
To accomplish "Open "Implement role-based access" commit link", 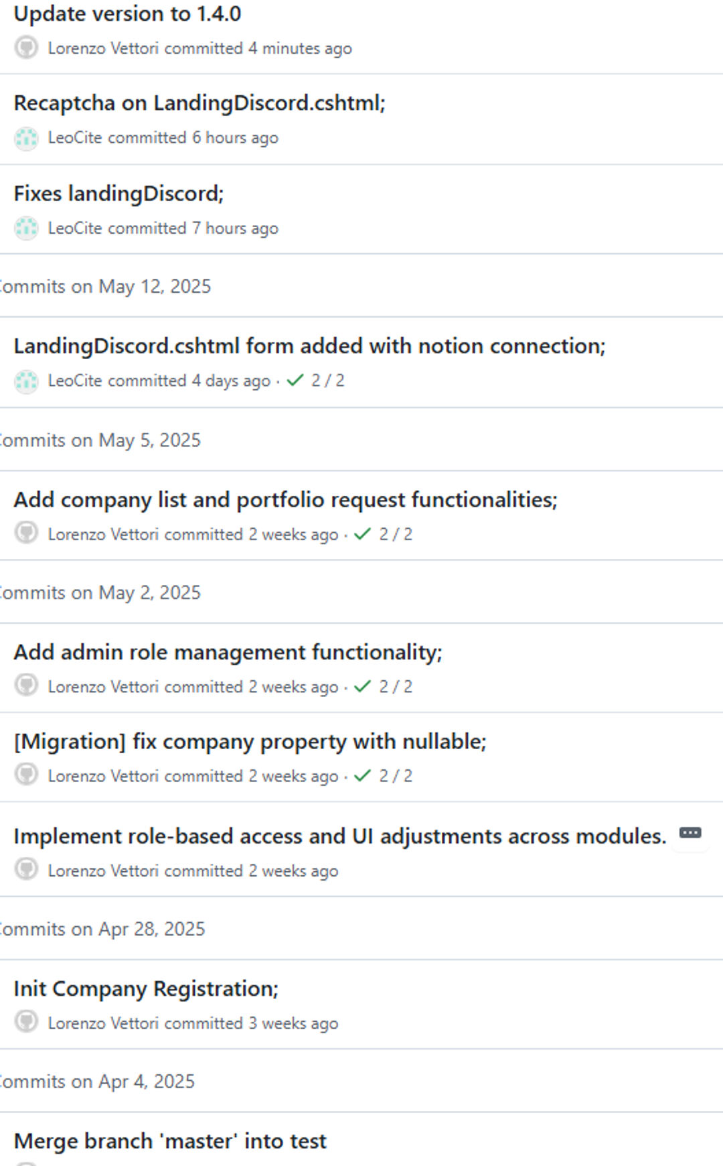I will click(x=339, y=836).
